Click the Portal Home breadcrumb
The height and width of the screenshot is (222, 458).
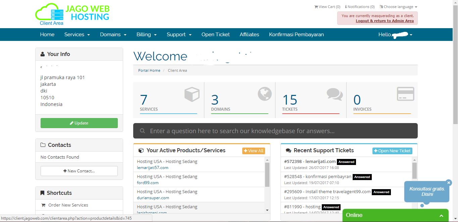pyautogui.click(x=149, y=70)
